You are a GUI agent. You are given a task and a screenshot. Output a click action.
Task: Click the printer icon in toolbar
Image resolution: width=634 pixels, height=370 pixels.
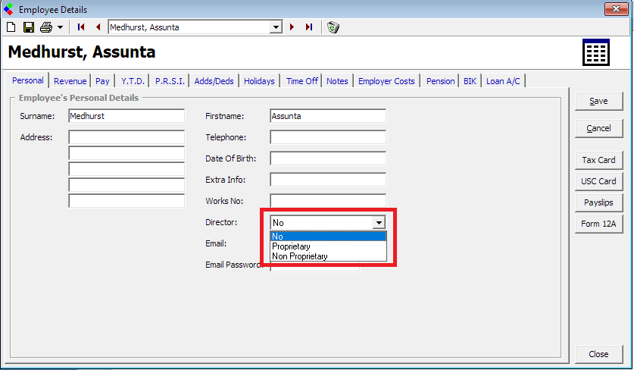tap(45, 27)
